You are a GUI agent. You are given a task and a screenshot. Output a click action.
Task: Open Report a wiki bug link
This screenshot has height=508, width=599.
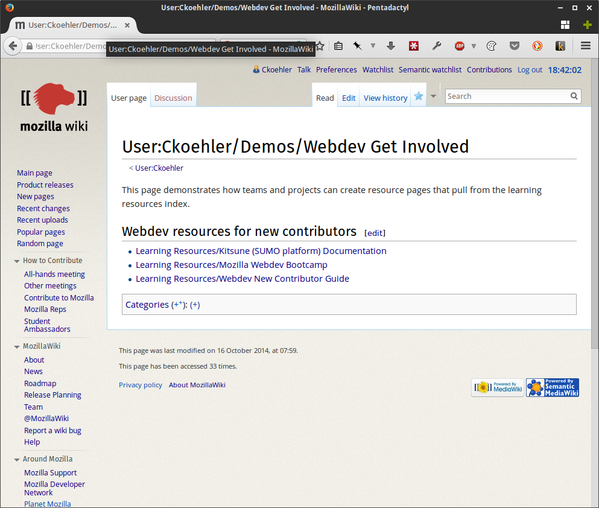pyautogui.click(x=52, y=430)
